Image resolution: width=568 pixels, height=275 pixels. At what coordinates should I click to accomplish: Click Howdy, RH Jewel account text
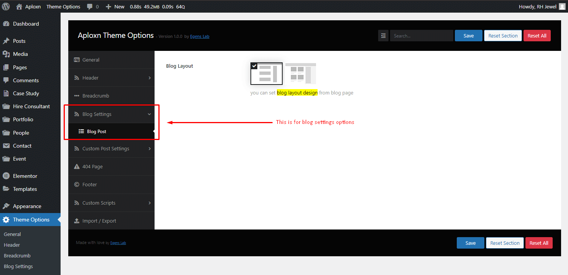pos(537,7)
